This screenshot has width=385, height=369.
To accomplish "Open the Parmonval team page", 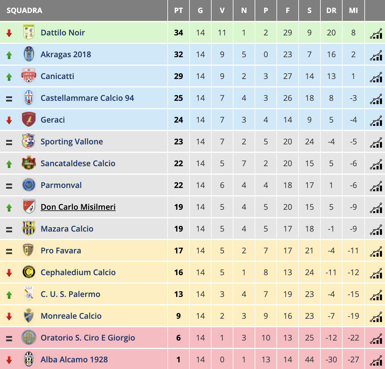I will tap(61, 185).
